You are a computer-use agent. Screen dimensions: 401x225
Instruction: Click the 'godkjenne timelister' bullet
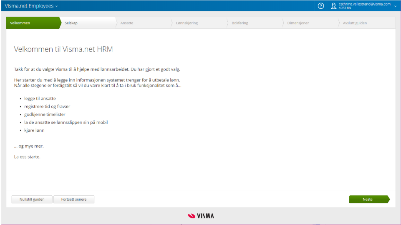(x=45, y=114)
